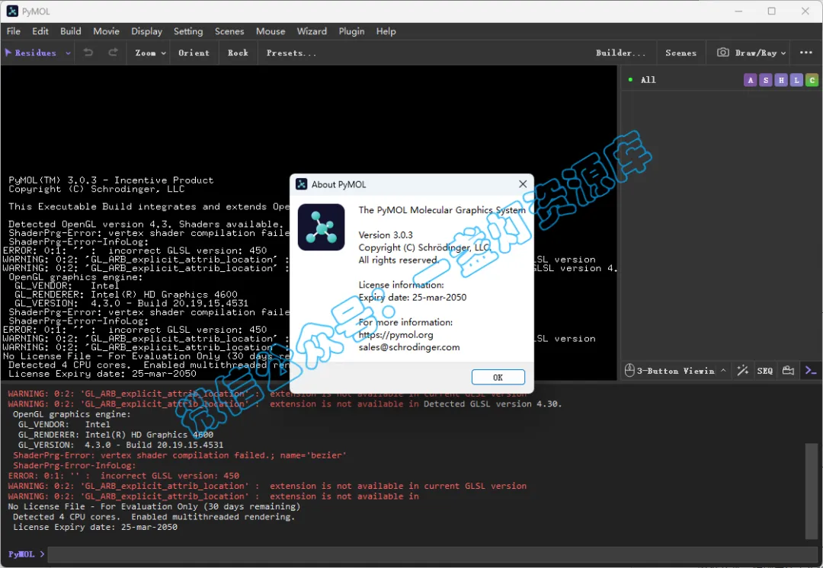Click the movie camera icon in bottom bar

click(788, 370)
